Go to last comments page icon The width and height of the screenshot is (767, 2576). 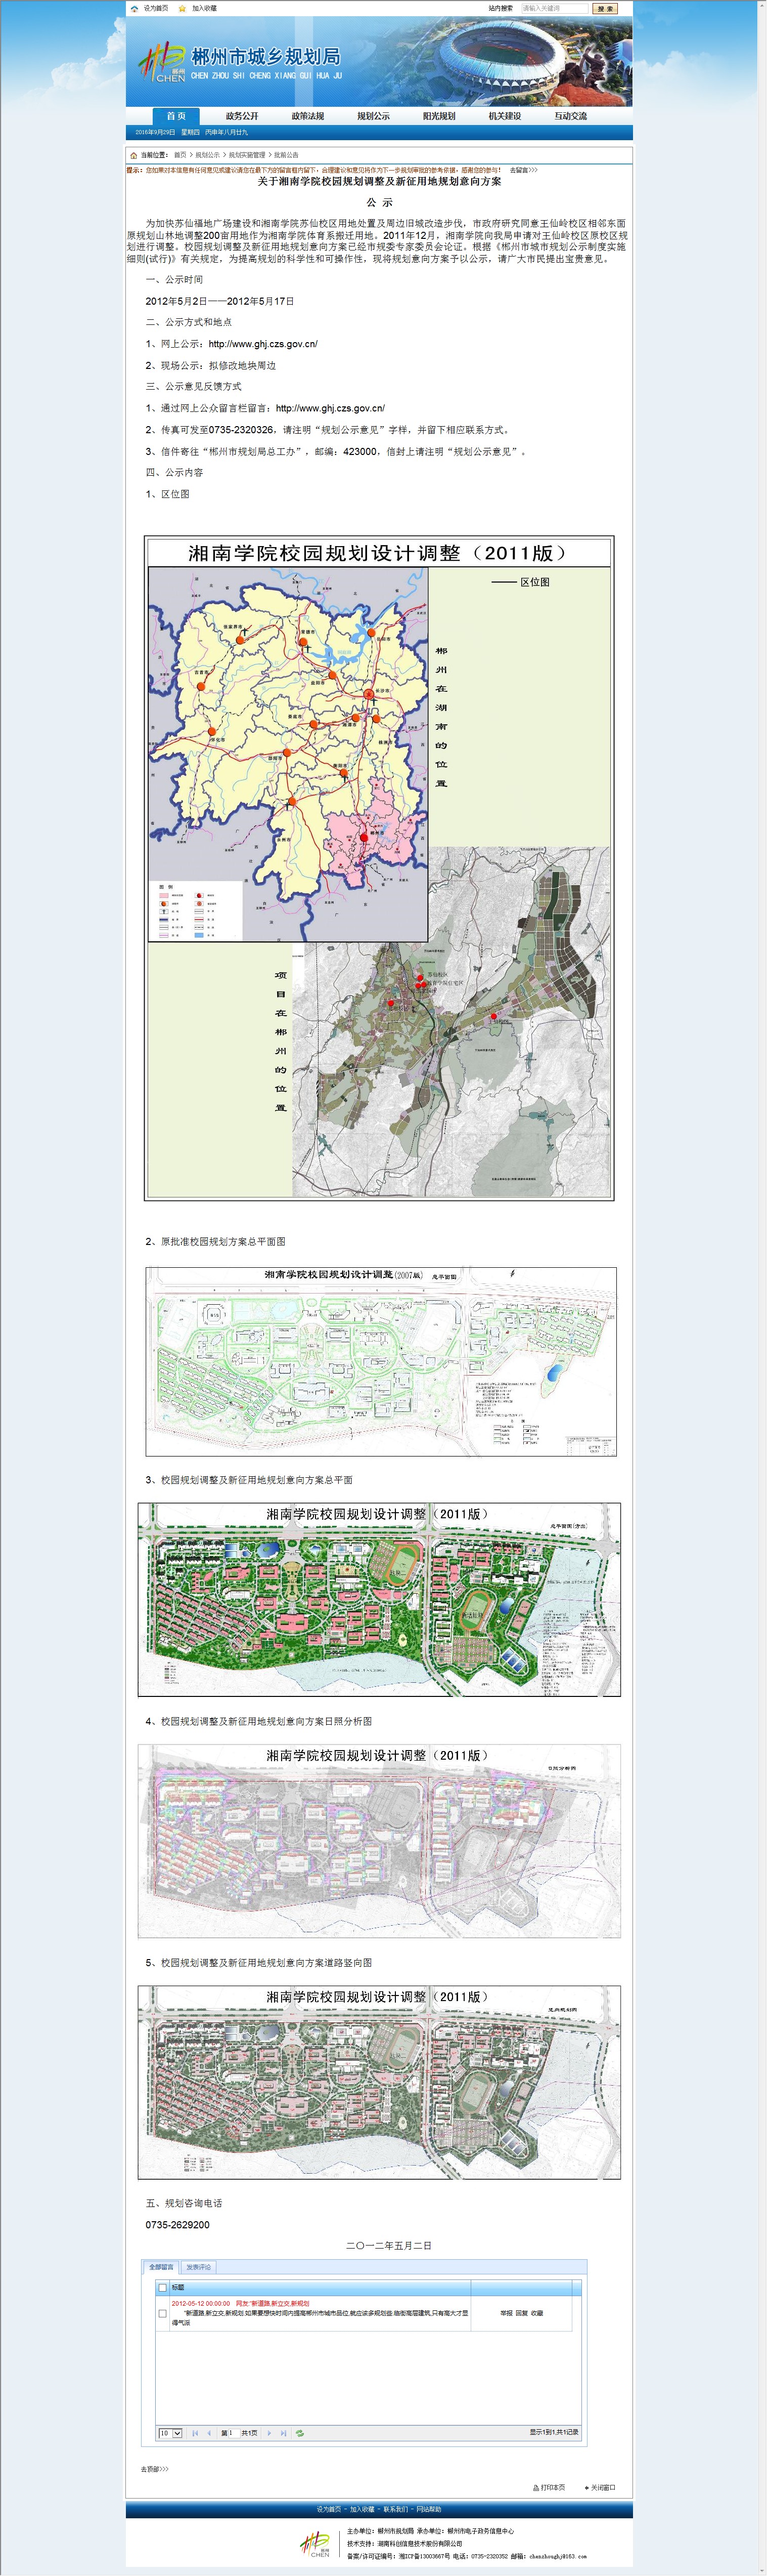coord(283,2434)
